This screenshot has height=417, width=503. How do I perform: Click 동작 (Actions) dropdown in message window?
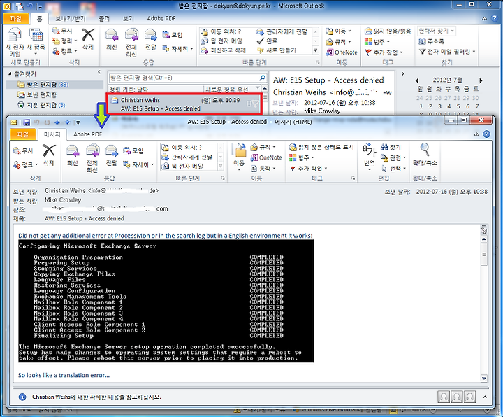(x=263, y=169)
